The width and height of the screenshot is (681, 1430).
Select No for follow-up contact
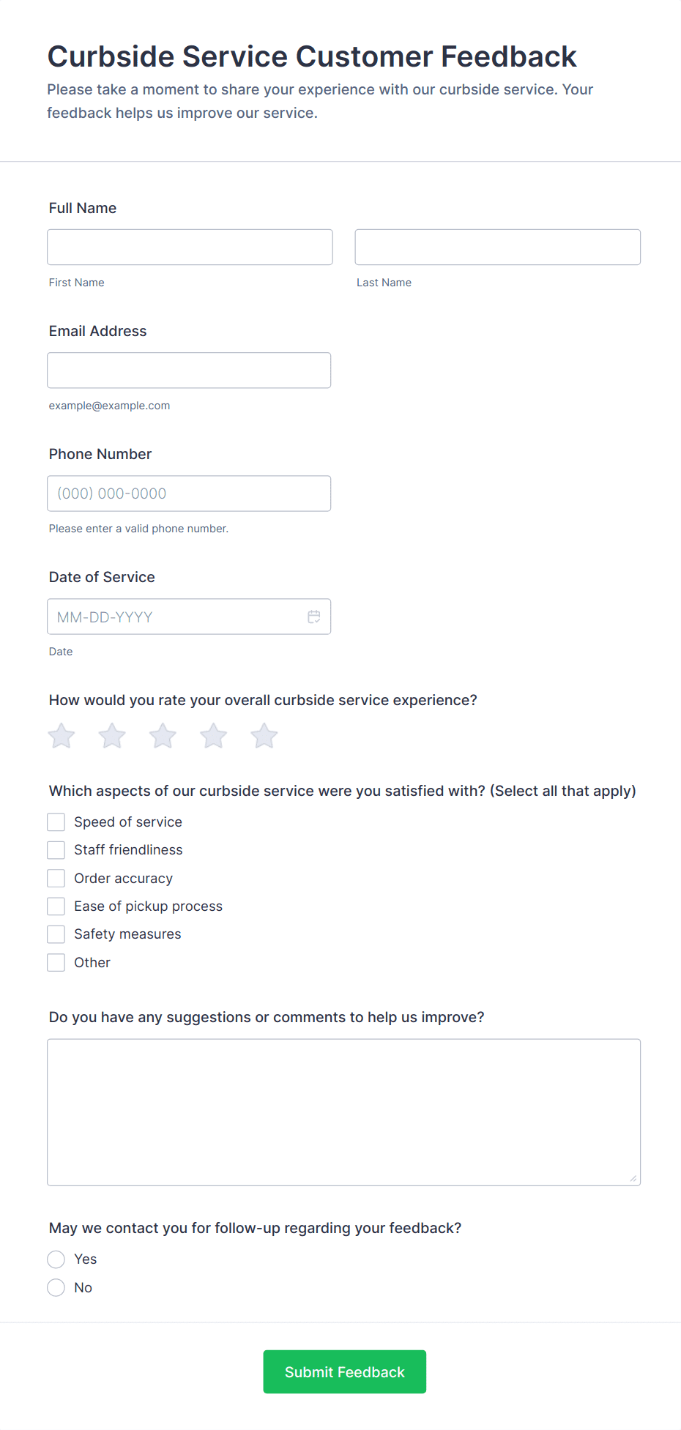click(x=56, y=1287)
